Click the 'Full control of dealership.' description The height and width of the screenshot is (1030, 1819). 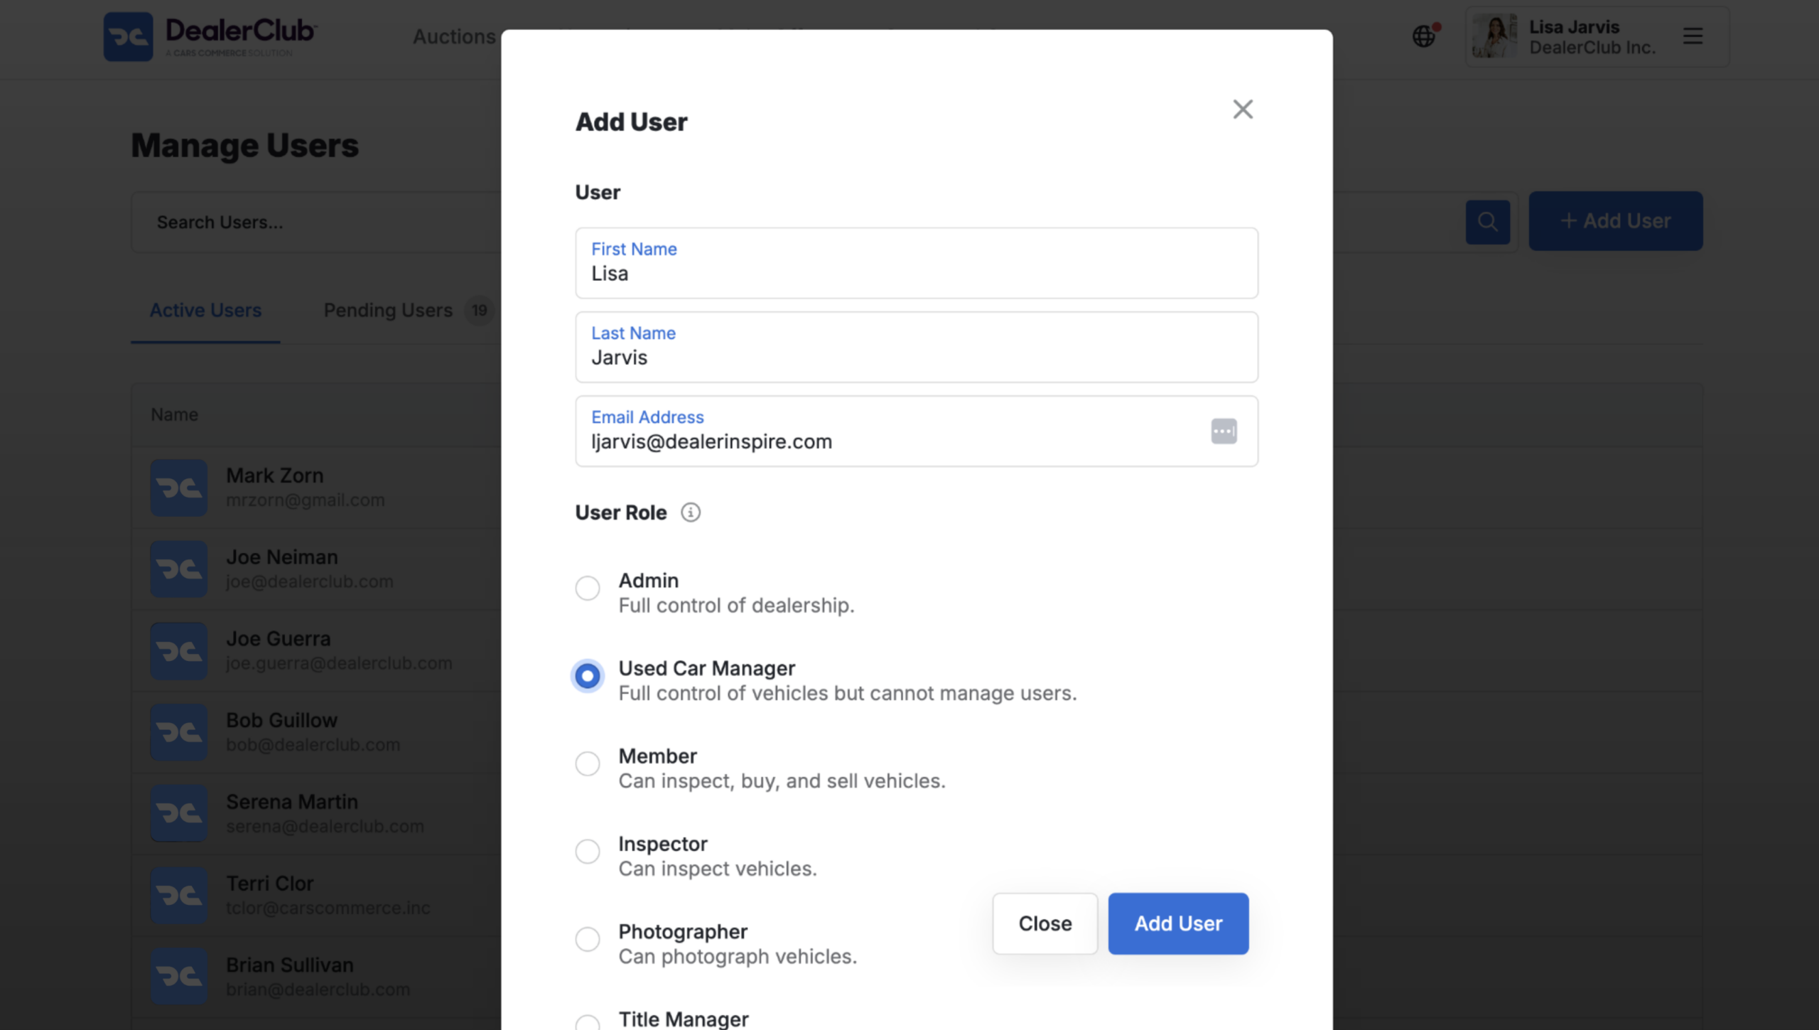point(736,606)
